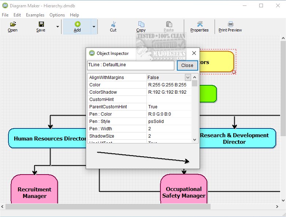Click the Copy icon in toolbar

pyautogui.click(x=141, y=24)
